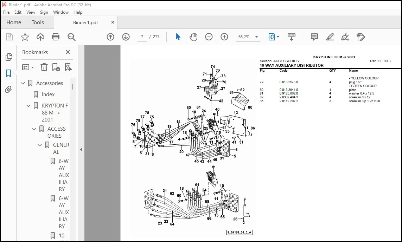Screen dimensions: 402x242
Task: Open the first 6-WAY AUXILIARY bookmark
Action: pos(64,175)
